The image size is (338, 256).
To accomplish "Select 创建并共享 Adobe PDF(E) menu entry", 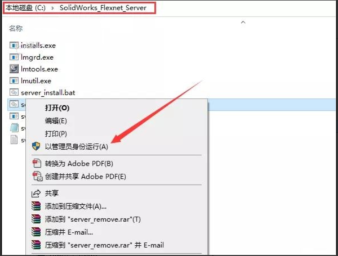I will click(x=86, y=177).
